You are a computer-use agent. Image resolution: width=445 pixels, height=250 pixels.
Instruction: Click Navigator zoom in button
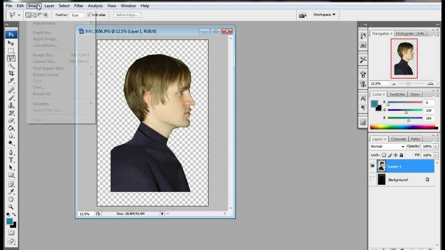click(430, 84)
